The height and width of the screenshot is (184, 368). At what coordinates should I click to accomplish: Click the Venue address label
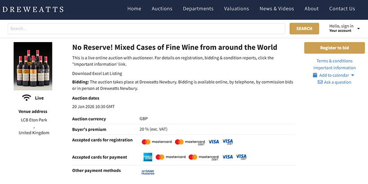[x=33, y=111]
